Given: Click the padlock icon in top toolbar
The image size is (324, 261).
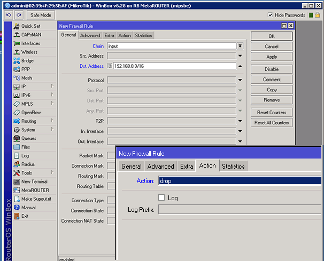Looking at the screenshot, I should pyautogui.click(x=318, y=15).
